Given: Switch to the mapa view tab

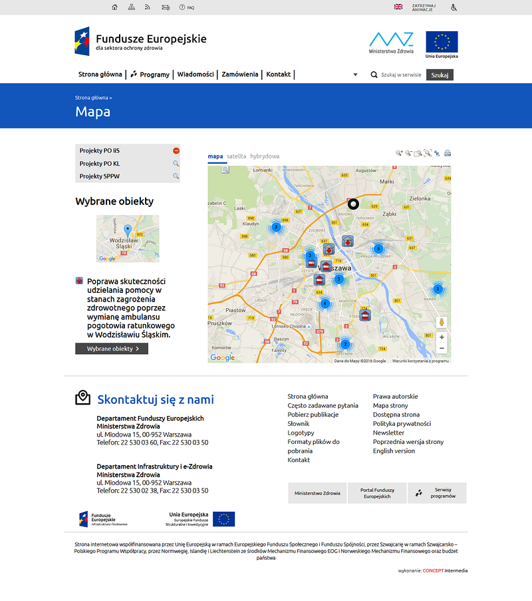Looking at the screenshot, I should (x=215, y=156).
